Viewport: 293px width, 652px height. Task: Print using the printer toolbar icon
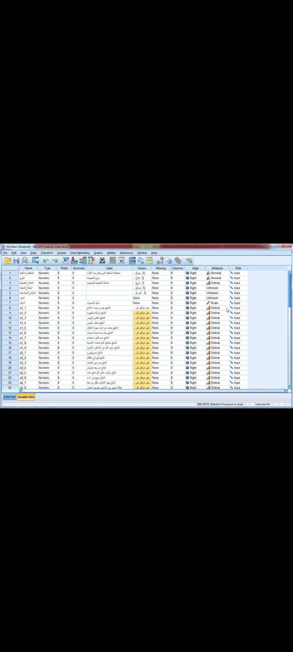click(x=25, y=260)
